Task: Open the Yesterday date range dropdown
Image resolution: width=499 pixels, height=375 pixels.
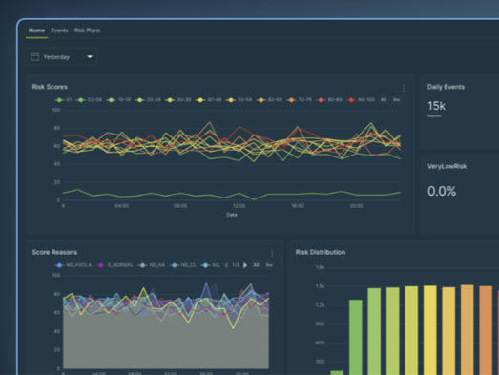Action: click(62, 57)
